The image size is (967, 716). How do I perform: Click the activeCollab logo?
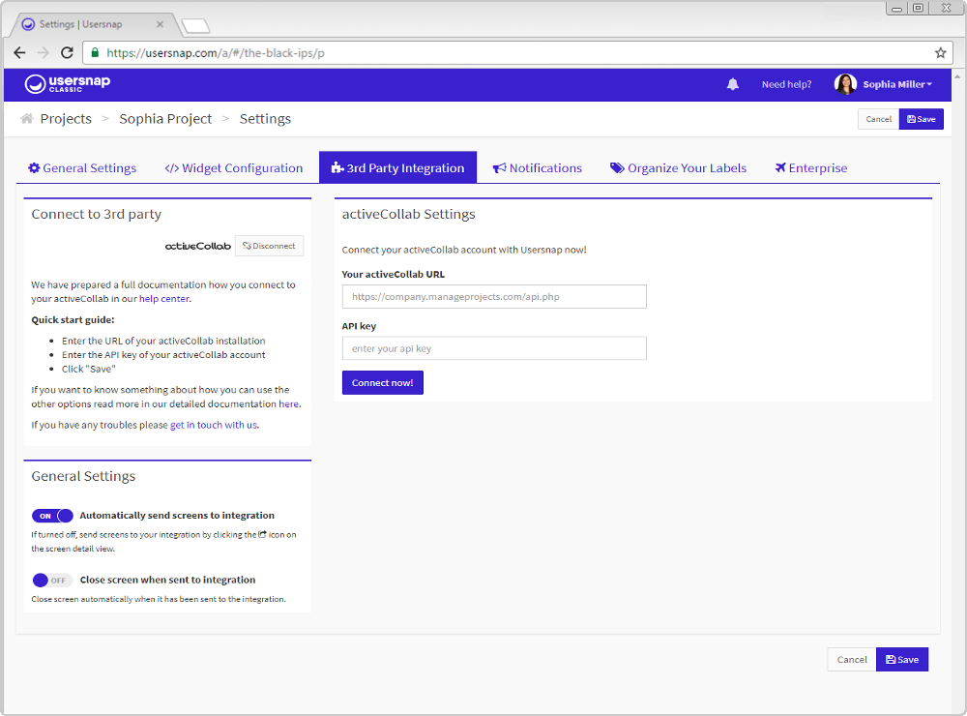click(198, 247)
